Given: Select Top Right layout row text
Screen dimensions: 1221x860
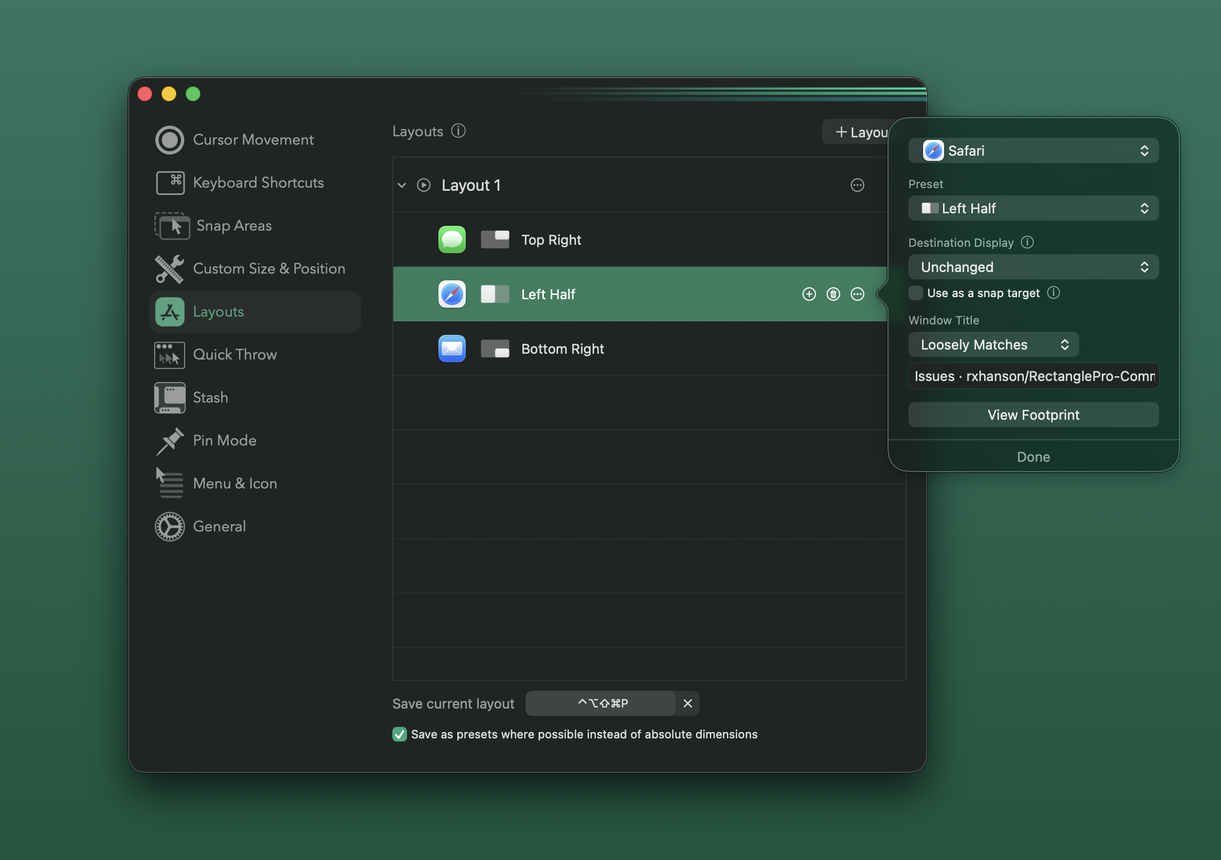Looking at the screenshot, I should click(x=551, y=240).
